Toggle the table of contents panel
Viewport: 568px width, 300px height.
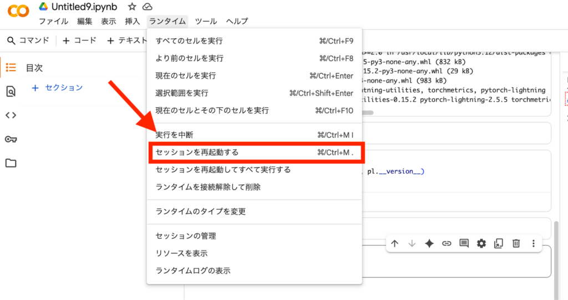point(11,68)
